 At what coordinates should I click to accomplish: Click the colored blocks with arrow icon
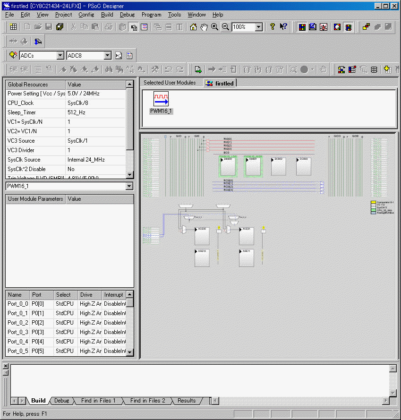(341, 69)
